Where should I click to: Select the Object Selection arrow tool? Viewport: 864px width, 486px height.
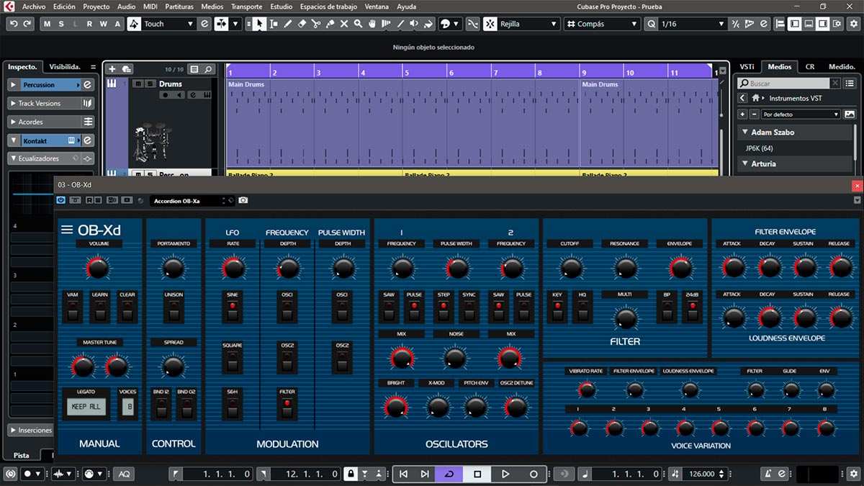tap(259, 24)
